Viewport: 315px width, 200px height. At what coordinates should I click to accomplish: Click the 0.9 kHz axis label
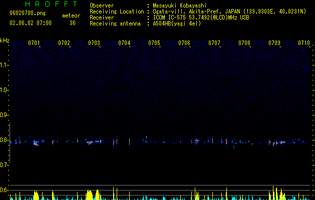(5, 115)
